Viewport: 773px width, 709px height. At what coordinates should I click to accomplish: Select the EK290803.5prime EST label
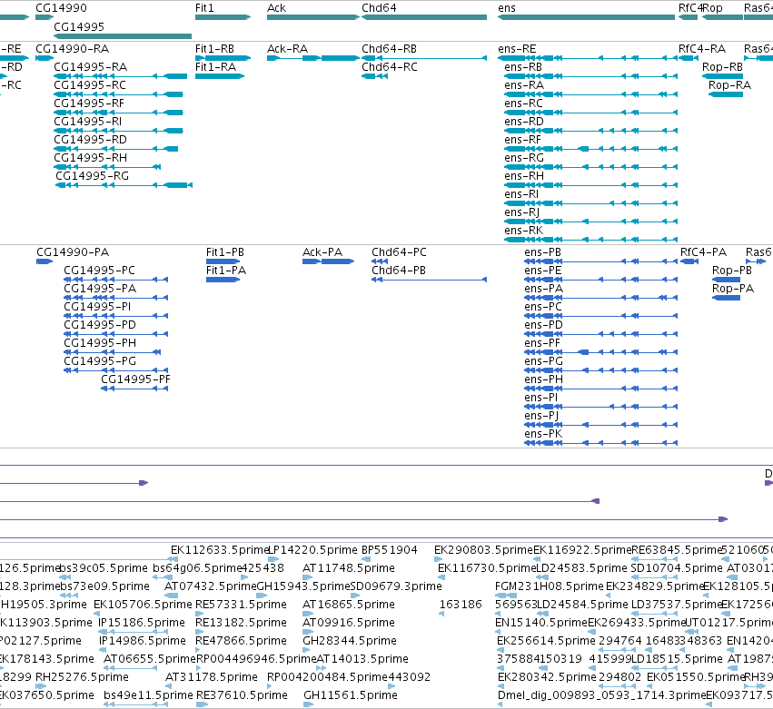point(483,550)
